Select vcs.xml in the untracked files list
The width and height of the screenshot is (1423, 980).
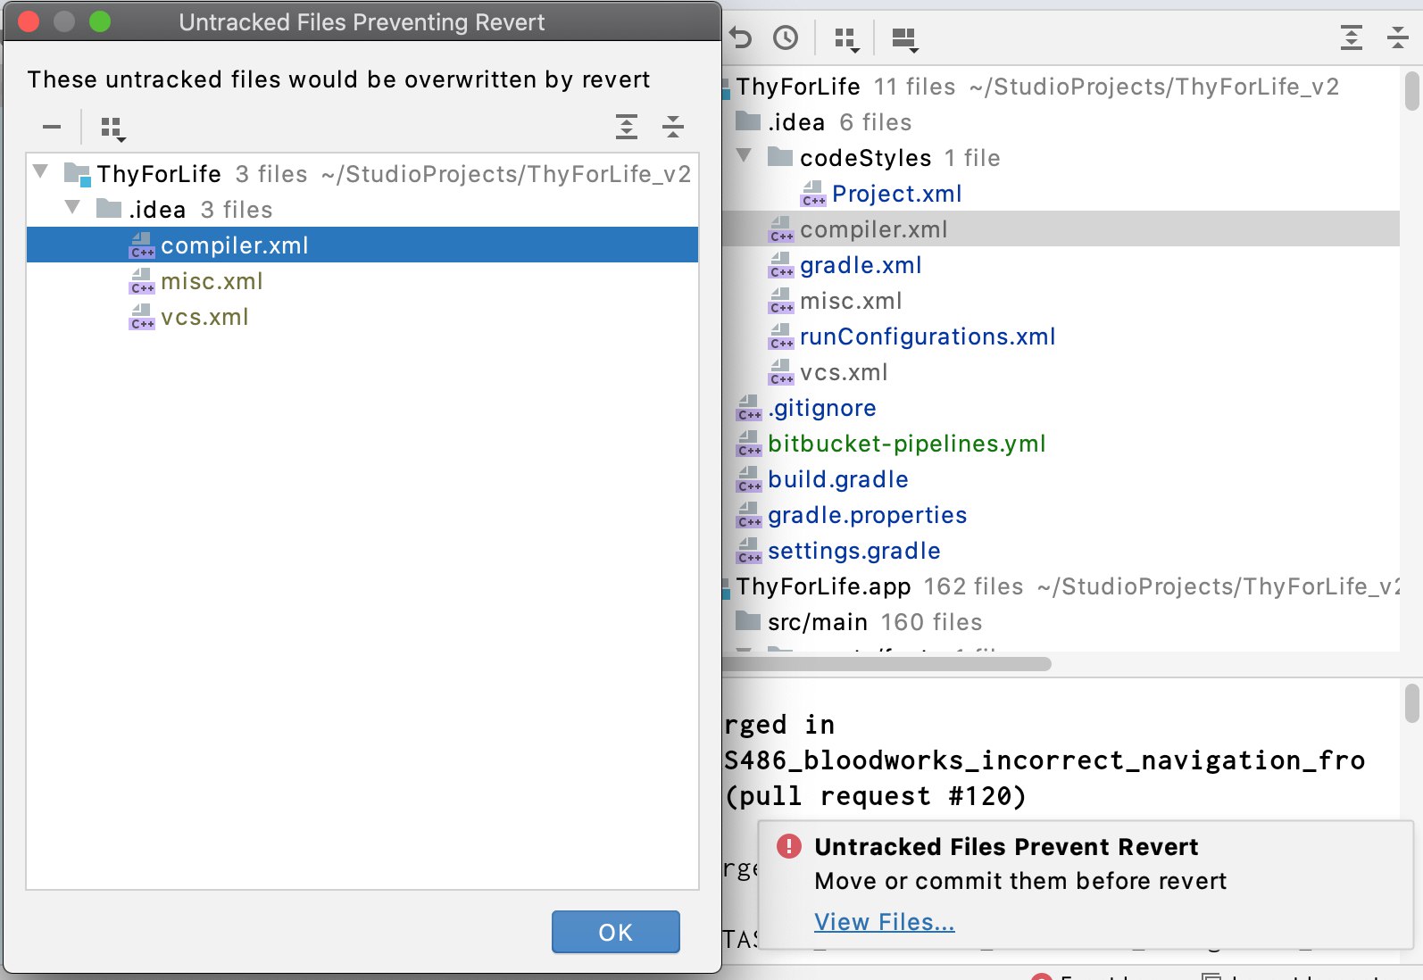pos(204,318)
